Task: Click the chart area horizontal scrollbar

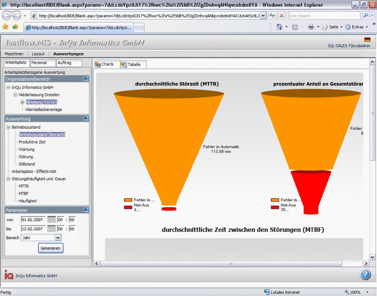Action: pos(221,263)
